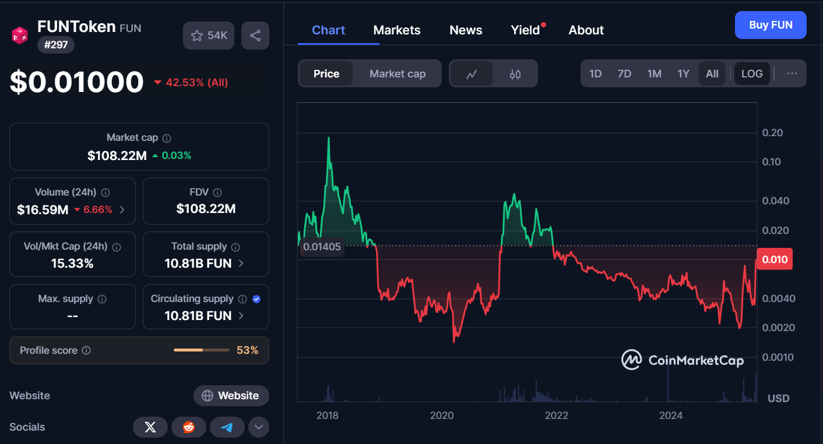Expand Circulating supply details chevron

[241, 316]
